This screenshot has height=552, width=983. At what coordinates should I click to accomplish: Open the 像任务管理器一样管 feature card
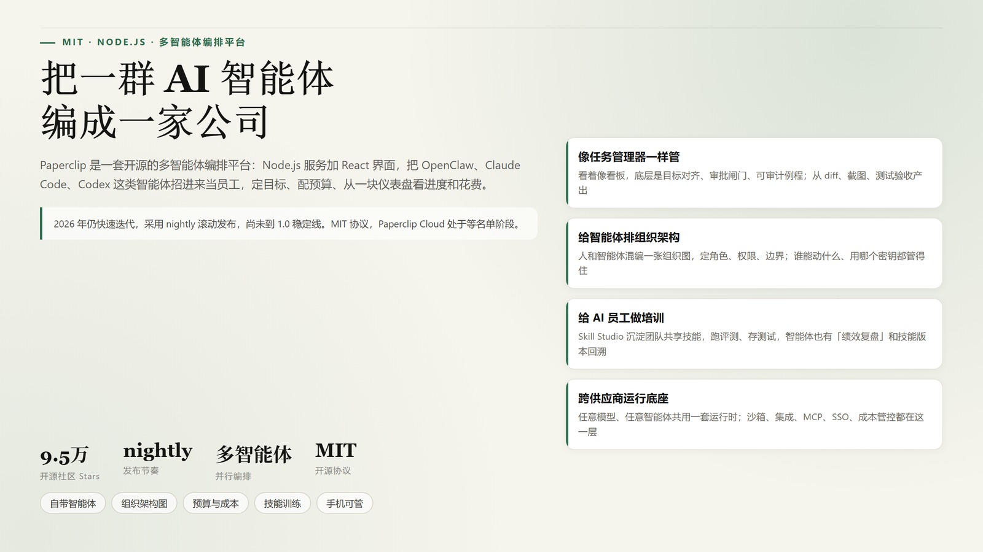point(754,173)
